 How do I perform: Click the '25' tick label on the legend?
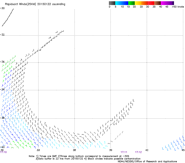tap(141, 7)
